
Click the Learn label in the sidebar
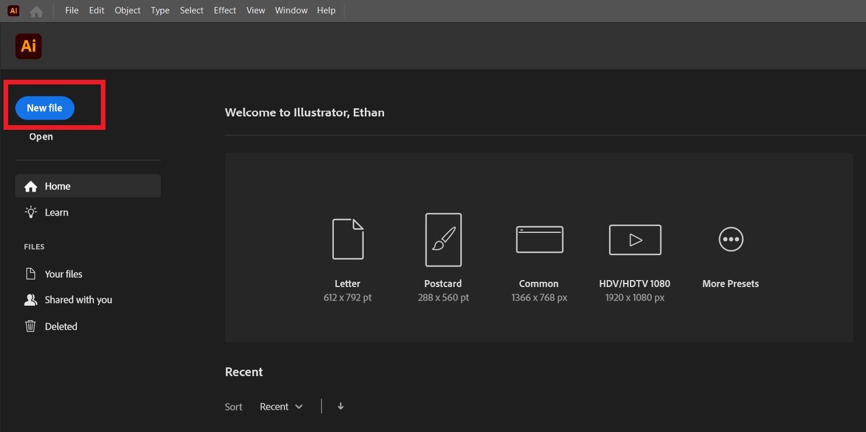[57, 213]
